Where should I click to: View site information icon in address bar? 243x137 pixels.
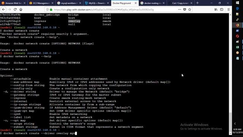coord(47,10)
